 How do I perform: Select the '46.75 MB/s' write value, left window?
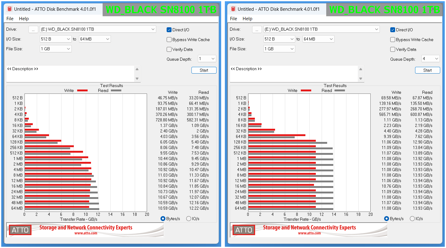pos(168,98)
